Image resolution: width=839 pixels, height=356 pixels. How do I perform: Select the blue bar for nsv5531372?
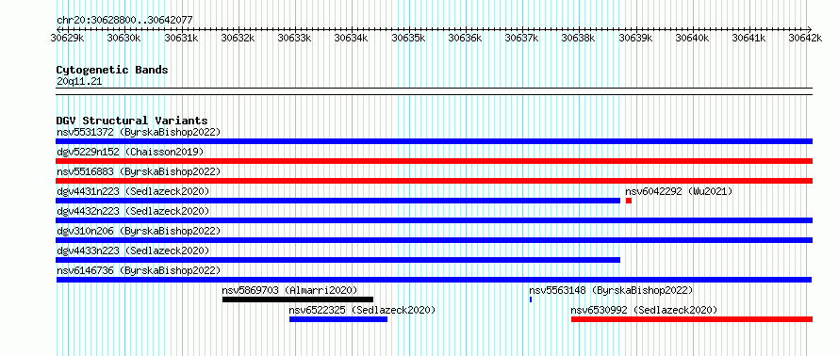[434, 141]
